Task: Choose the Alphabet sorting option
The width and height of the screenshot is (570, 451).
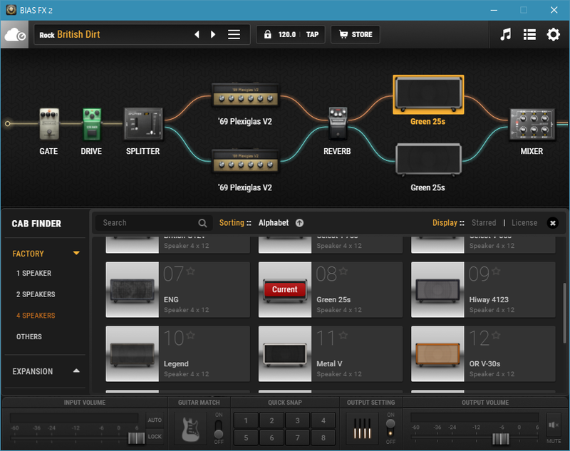Action: pyautogui.click(x=274, y=223)
